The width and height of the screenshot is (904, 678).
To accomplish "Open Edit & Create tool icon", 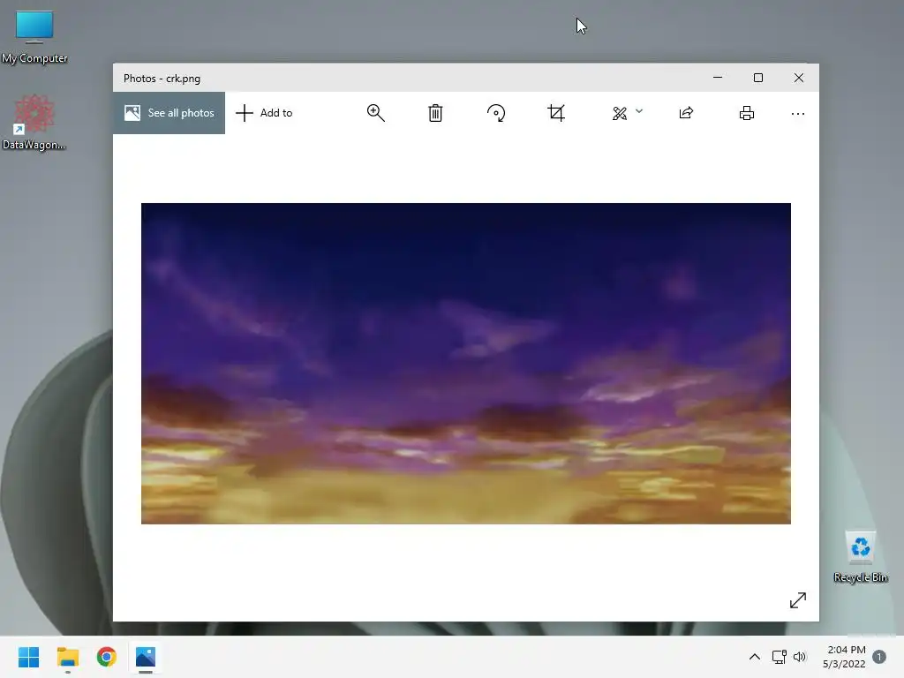I will tap(620, 113).
